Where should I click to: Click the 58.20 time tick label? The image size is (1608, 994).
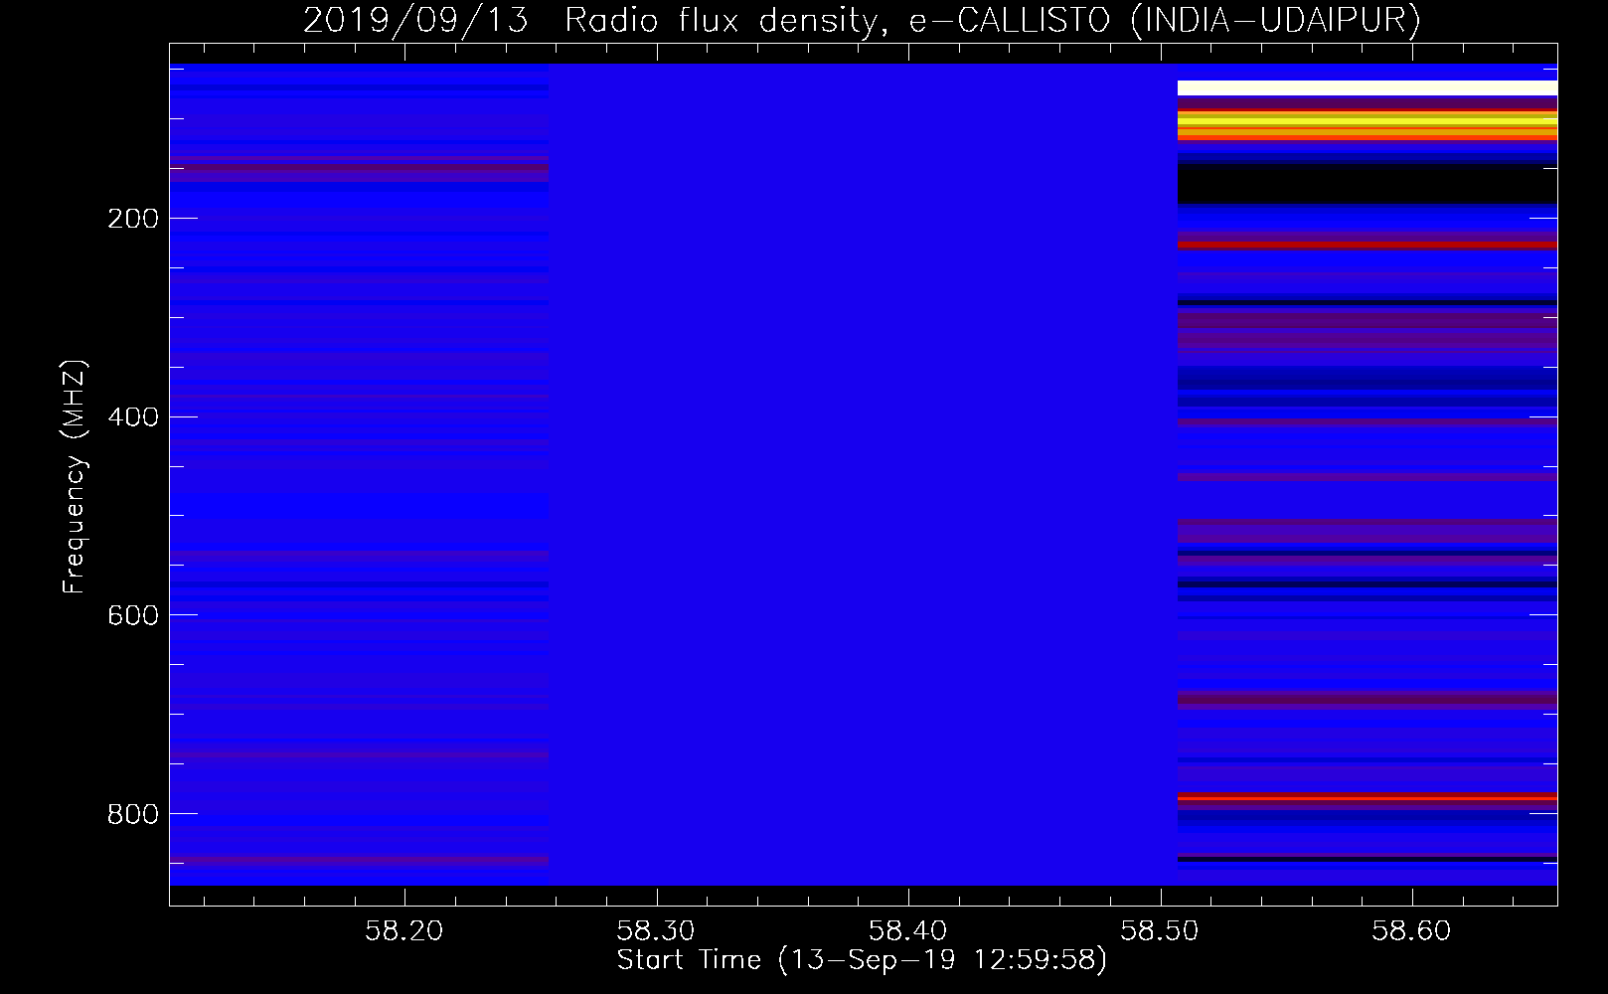(x=403, y=931)
